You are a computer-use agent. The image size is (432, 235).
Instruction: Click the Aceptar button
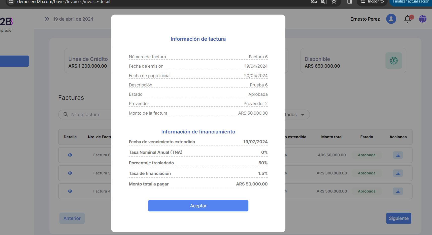point(198,206)
